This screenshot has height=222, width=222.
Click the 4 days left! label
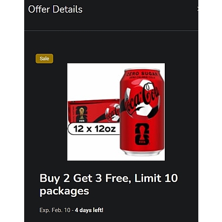coord(89,210)
